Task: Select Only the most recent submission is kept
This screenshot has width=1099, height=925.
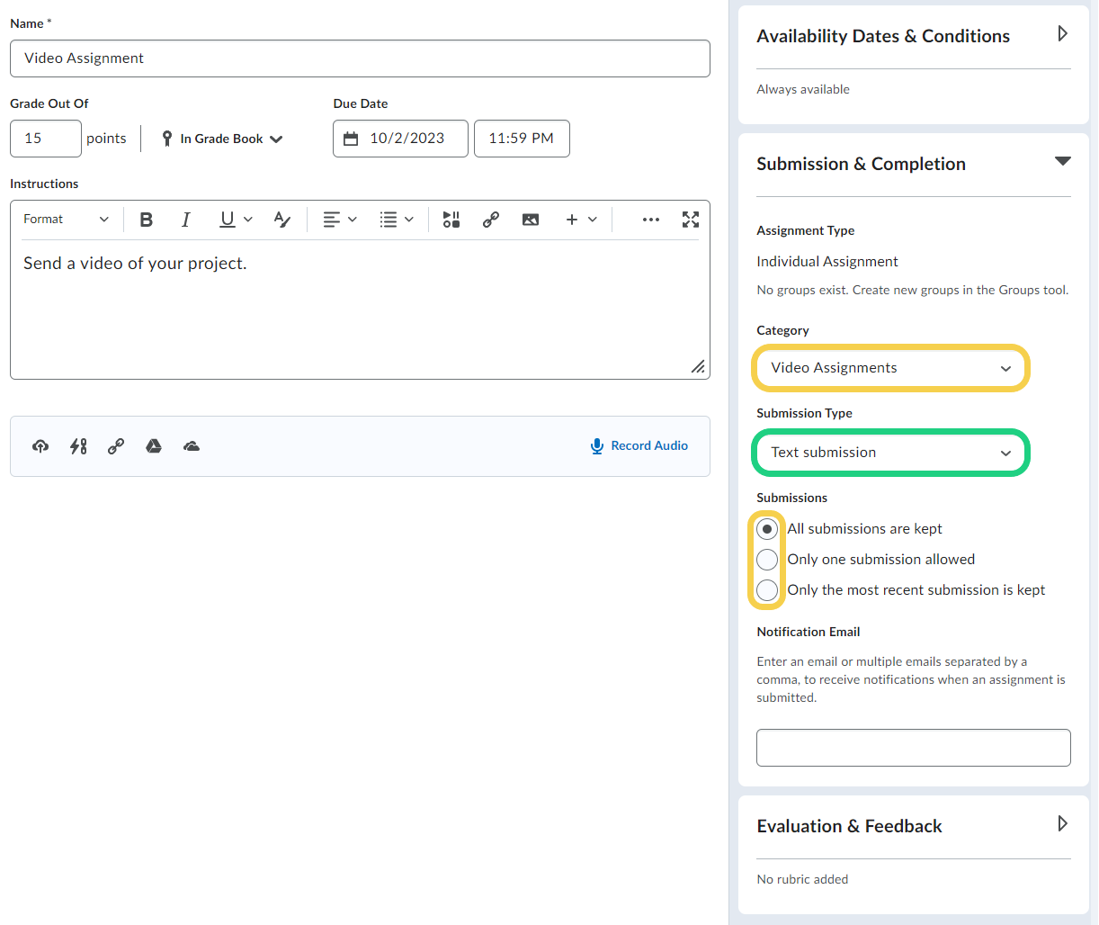Action: click(x=767, y=590)
